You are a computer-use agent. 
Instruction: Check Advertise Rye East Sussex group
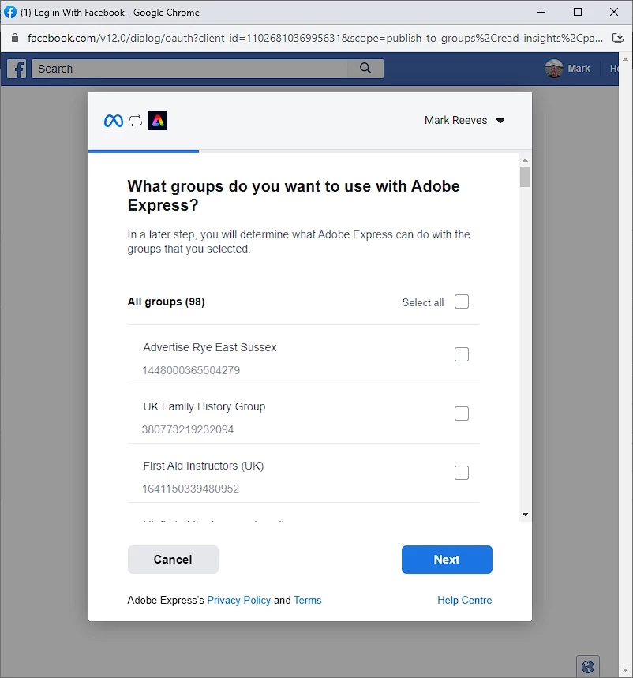[x=462, y=354]
